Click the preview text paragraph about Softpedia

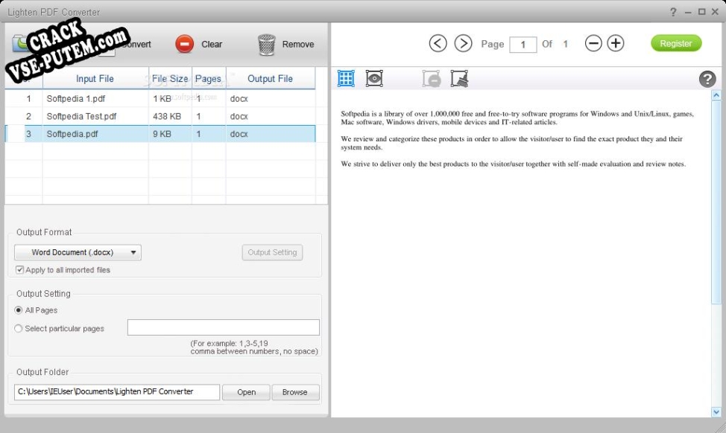click(517, 118)
